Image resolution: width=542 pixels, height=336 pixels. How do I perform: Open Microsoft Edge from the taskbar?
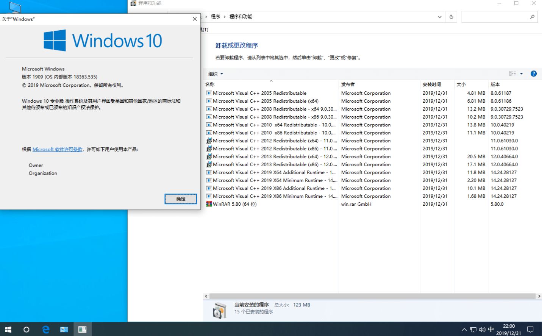(46, 329)
